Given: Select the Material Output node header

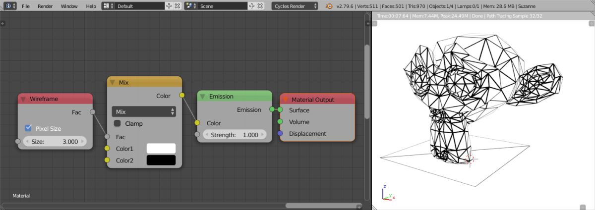Looking at the screenshot, I should (317, 100).
